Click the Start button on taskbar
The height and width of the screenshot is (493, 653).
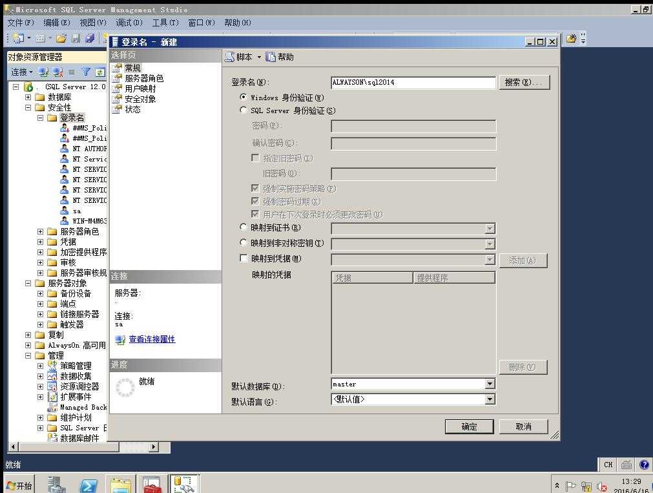[x=19, y=485]
